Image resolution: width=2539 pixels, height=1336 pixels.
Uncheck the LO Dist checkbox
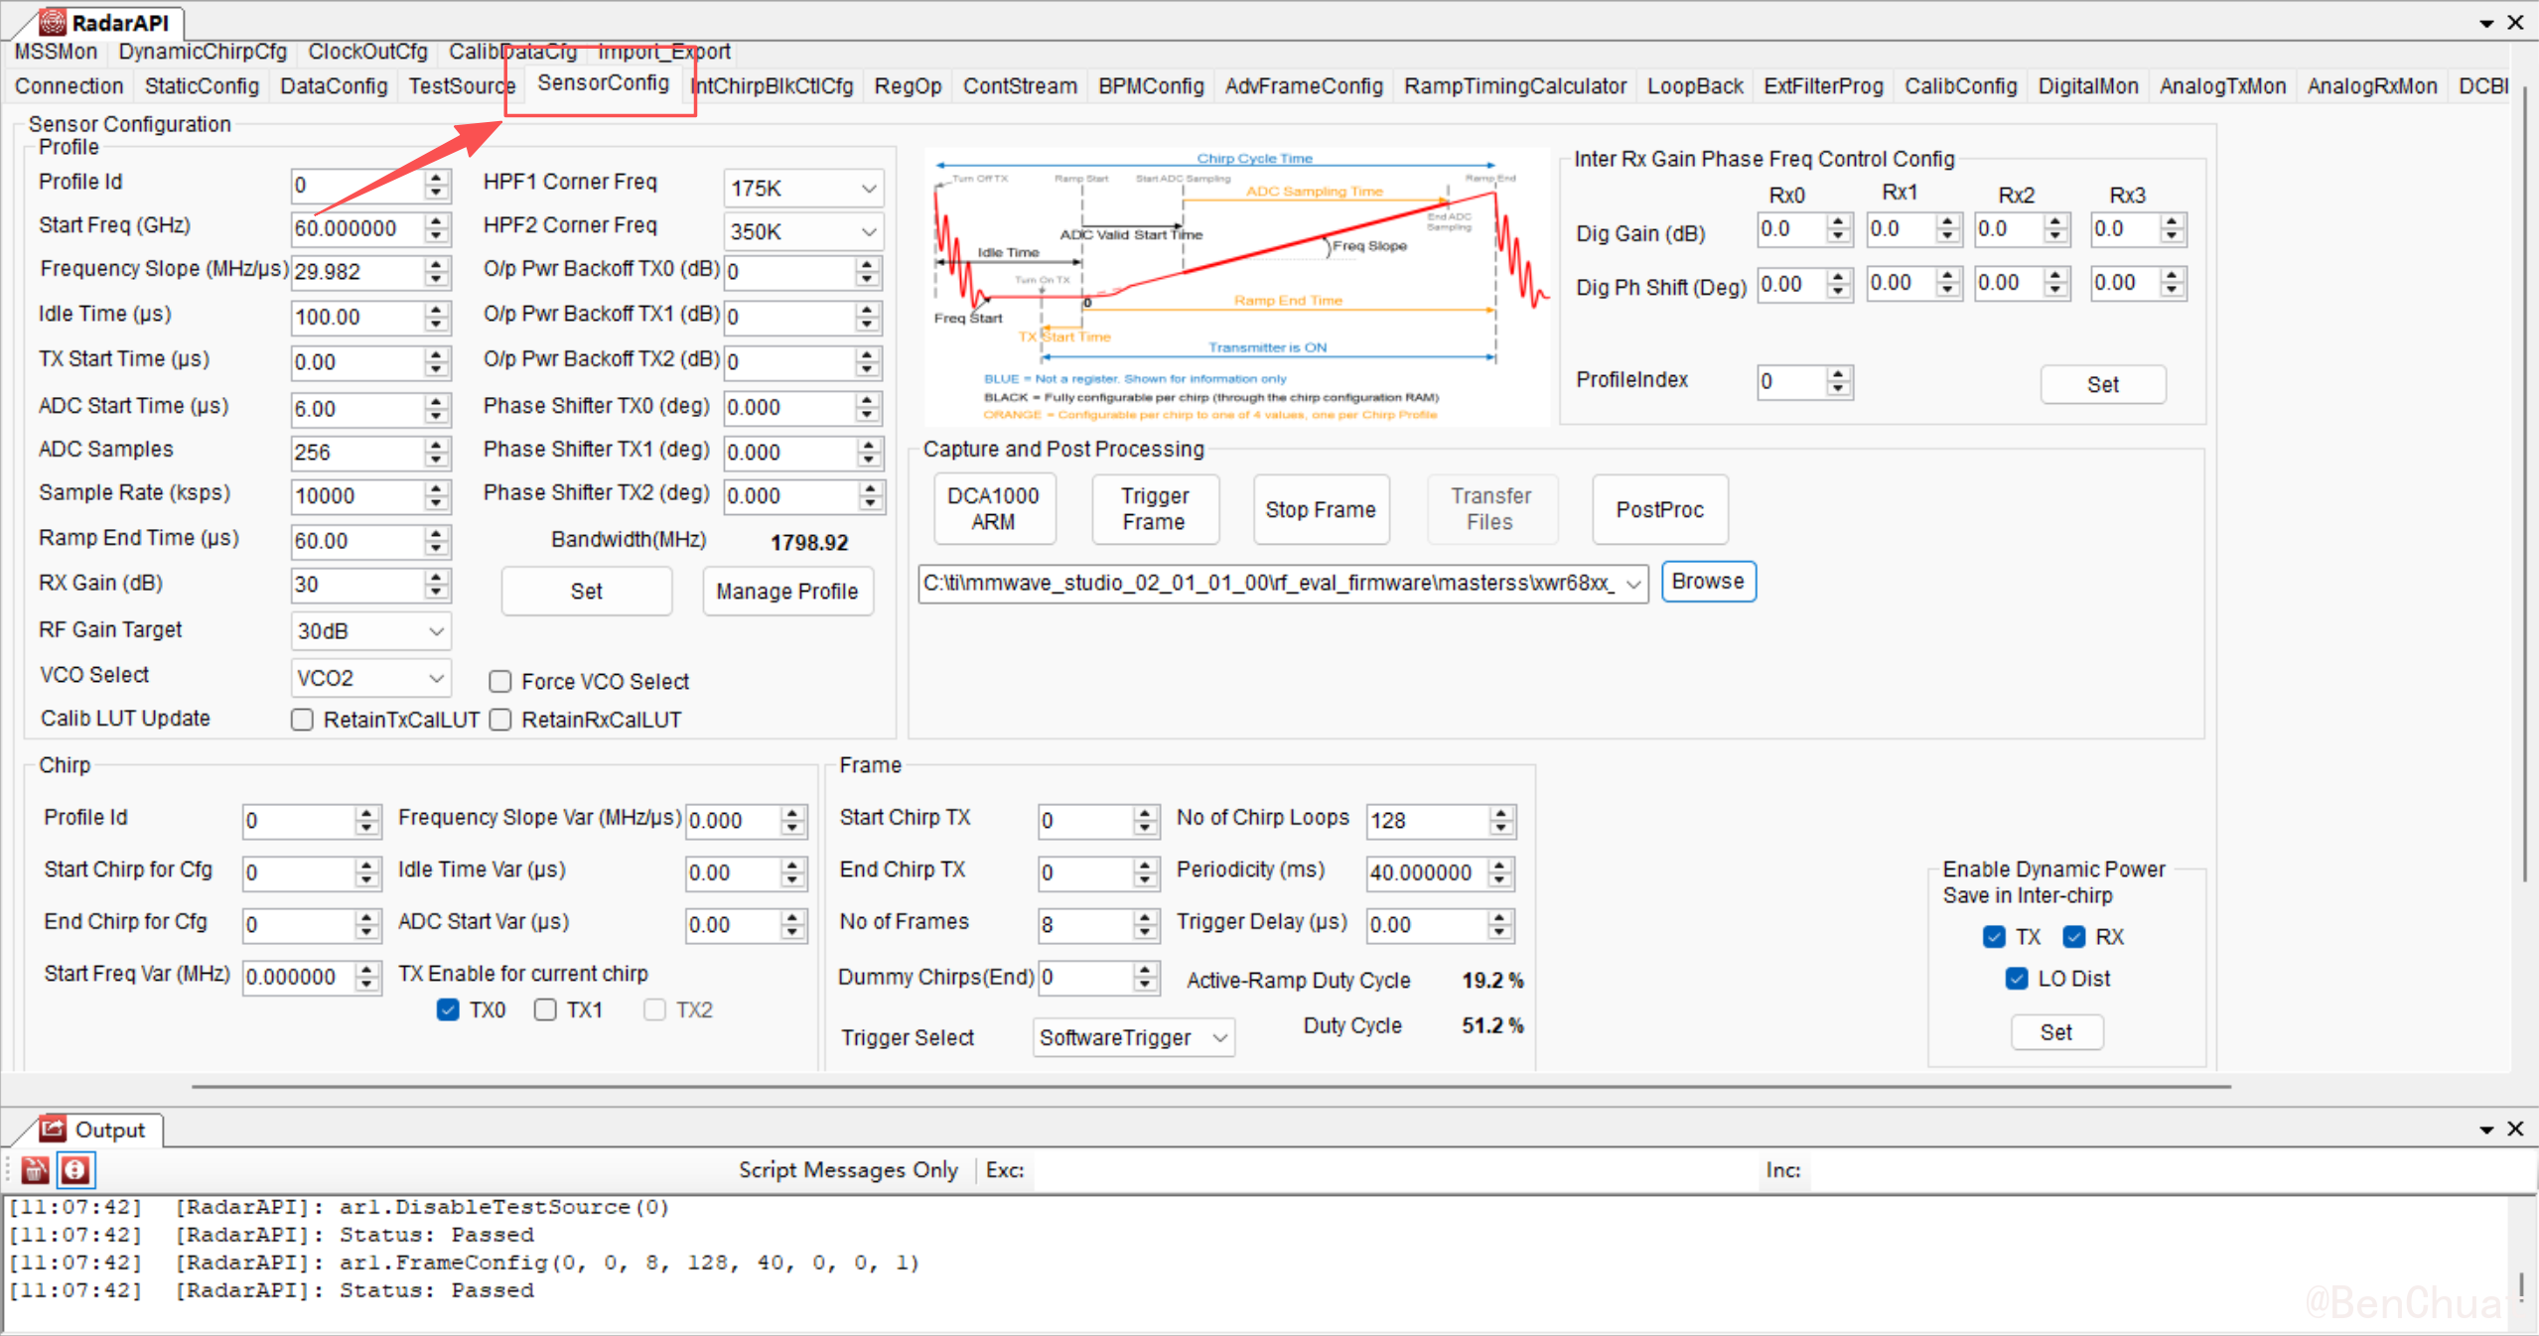coord(2016,979)
